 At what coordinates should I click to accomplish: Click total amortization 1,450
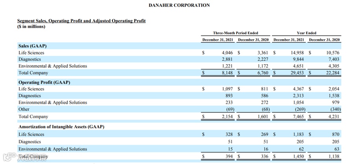tap(299, 156)
